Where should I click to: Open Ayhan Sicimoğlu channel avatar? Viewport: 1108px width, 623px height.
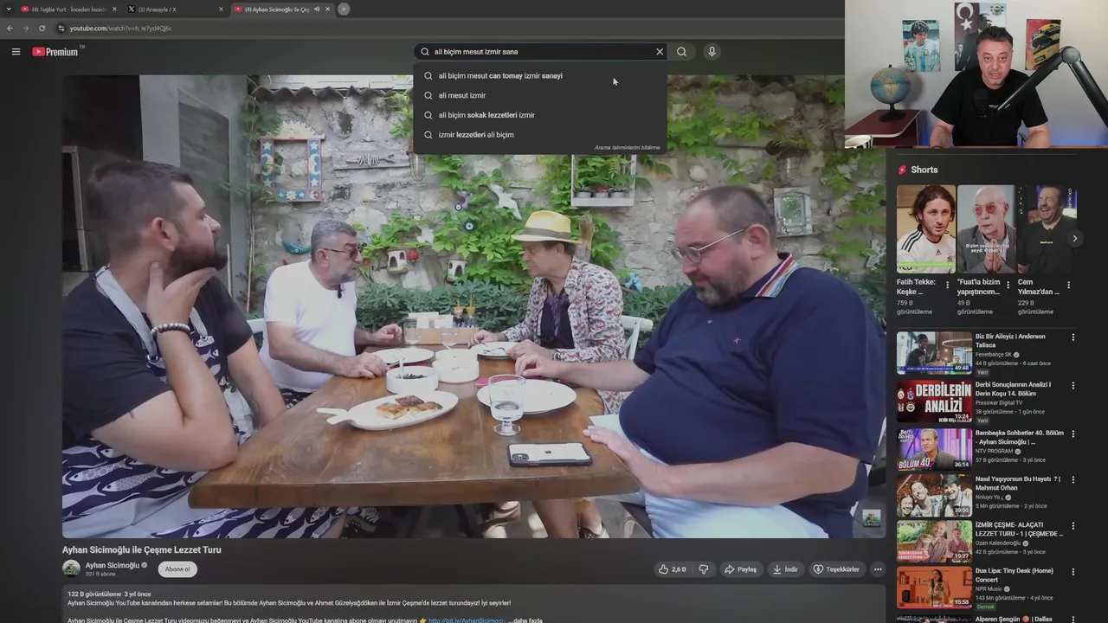(71, 568)
